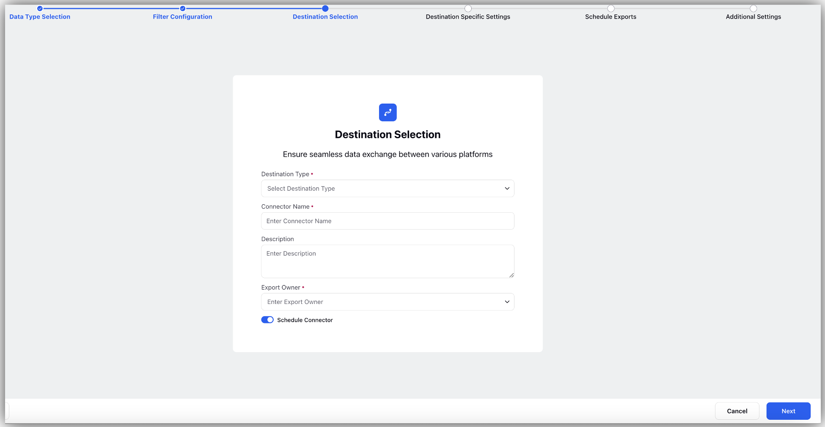The image size is (825, 427).
Task: Click the Cancel button
Action: [x=737, y=411]
